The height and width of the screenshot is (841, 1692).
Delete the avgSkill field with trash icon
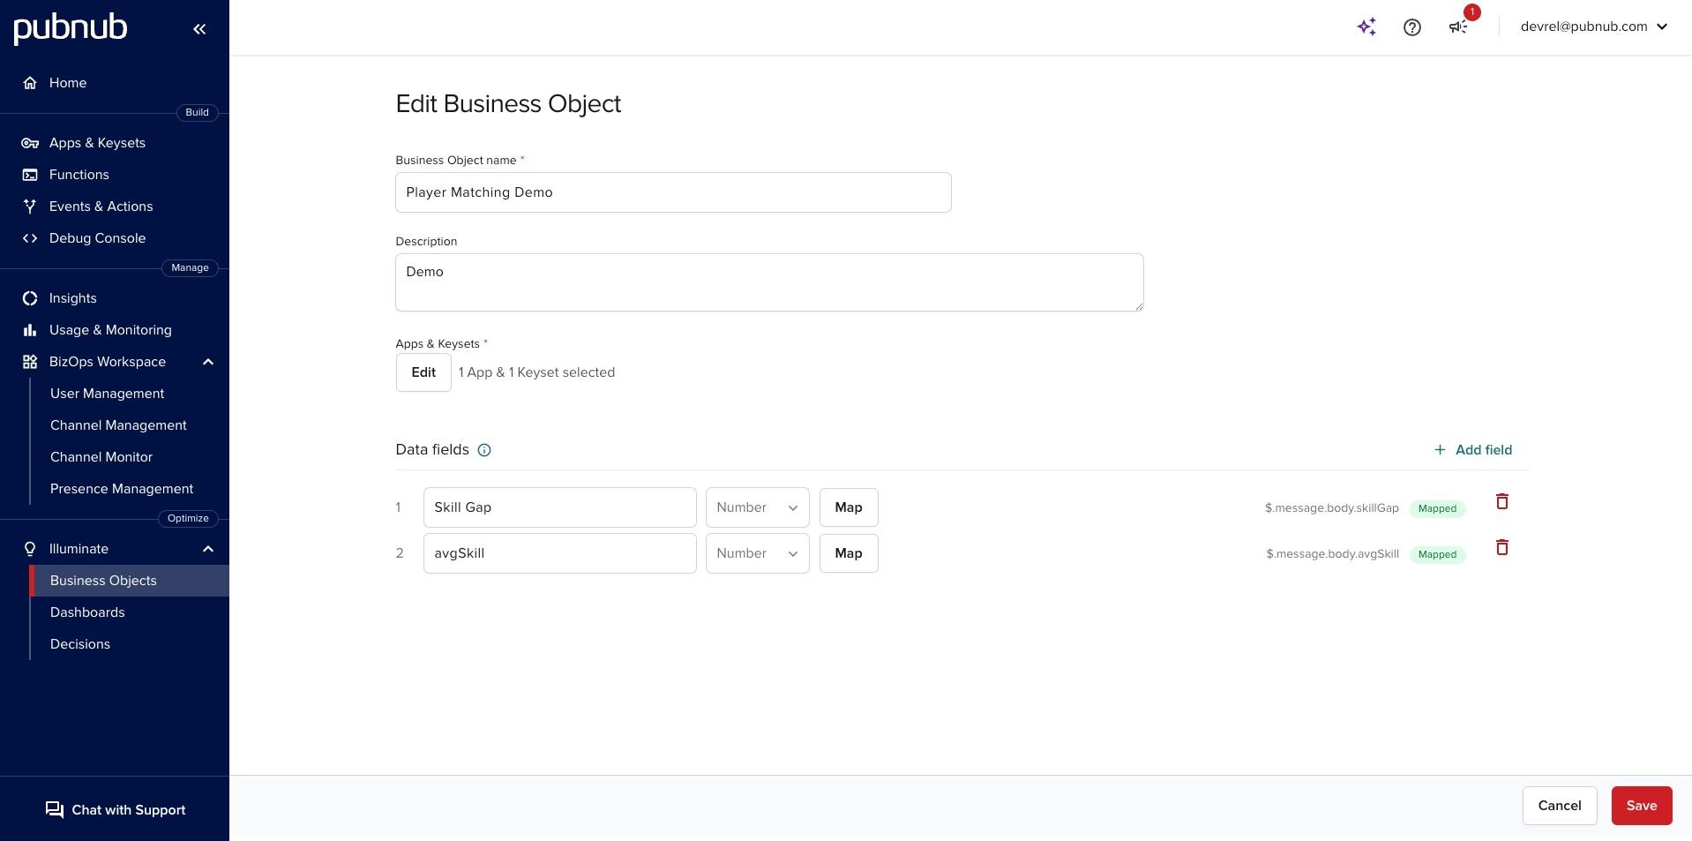1501,548
